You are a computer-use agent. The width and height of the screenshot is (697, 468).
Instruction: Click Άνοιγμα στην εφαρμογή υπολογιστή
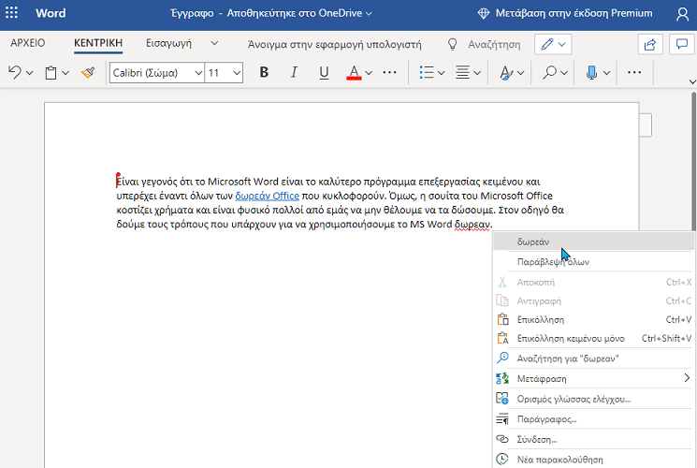pos(334,45)
